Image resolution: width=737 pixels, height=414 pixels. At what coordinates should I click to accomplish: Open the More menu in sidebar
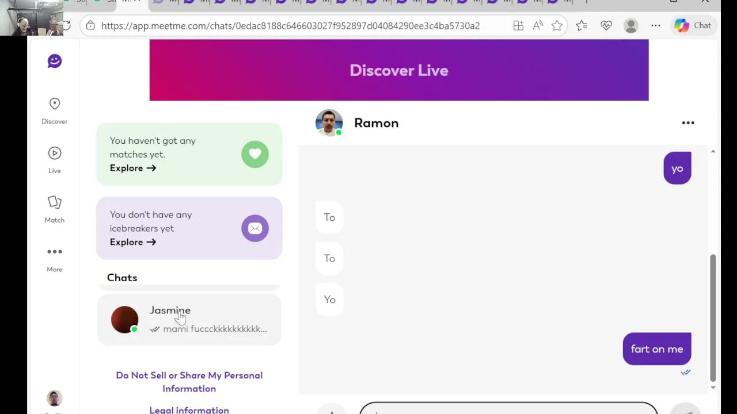(x=55, y=259)
